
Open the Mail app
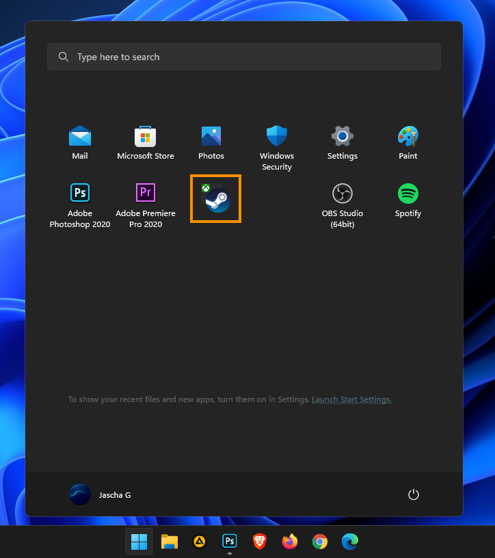[80, 143]
